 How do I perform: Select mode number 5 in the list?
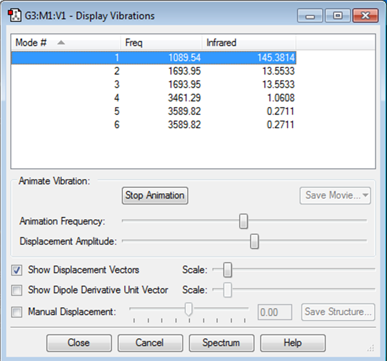(x=154, y=111)
